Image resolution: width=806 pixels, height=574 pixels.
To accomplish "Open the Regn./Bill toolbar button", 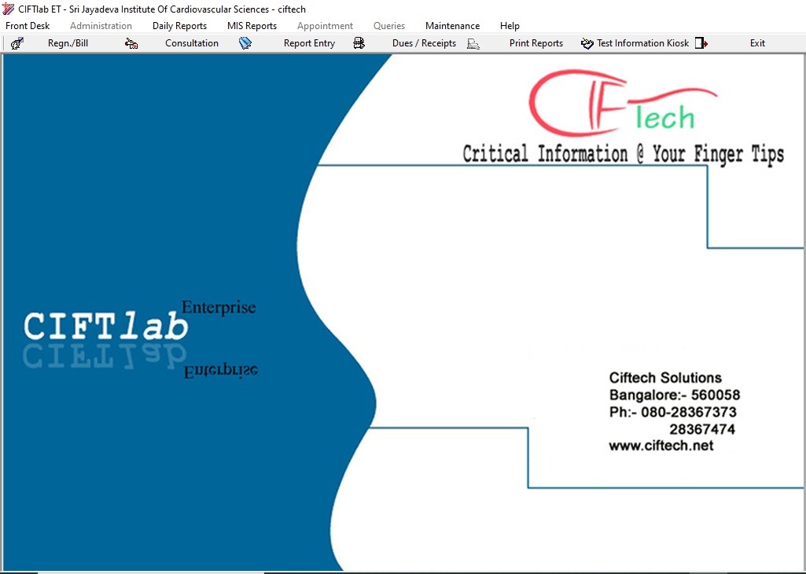I will coord(68,43).
